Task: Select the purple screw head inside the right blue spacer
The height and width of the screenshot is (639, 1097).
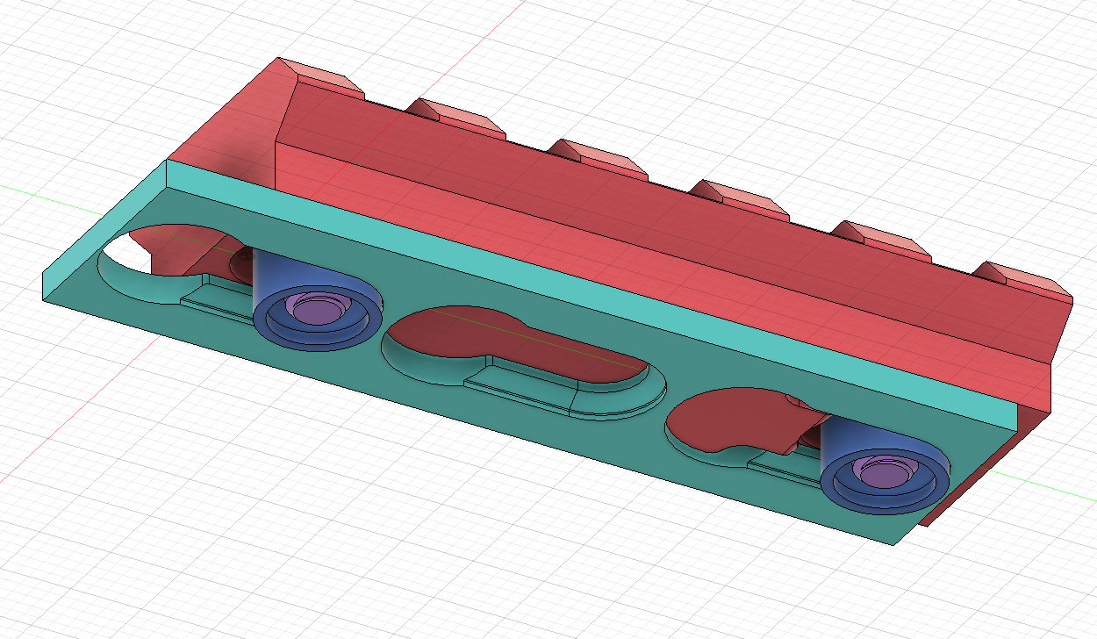Action: (885, 473)
